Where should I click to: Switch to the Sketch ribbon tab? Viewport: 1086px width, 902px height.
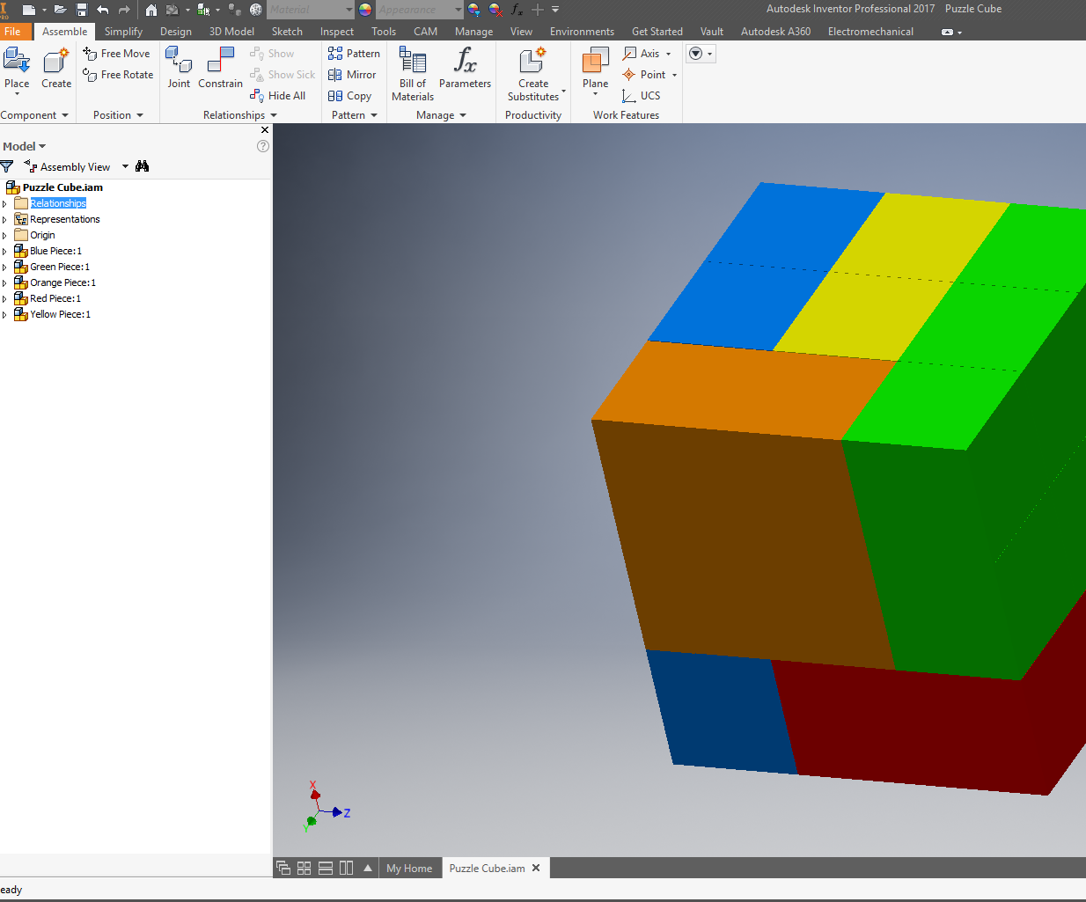pos(287,31)
